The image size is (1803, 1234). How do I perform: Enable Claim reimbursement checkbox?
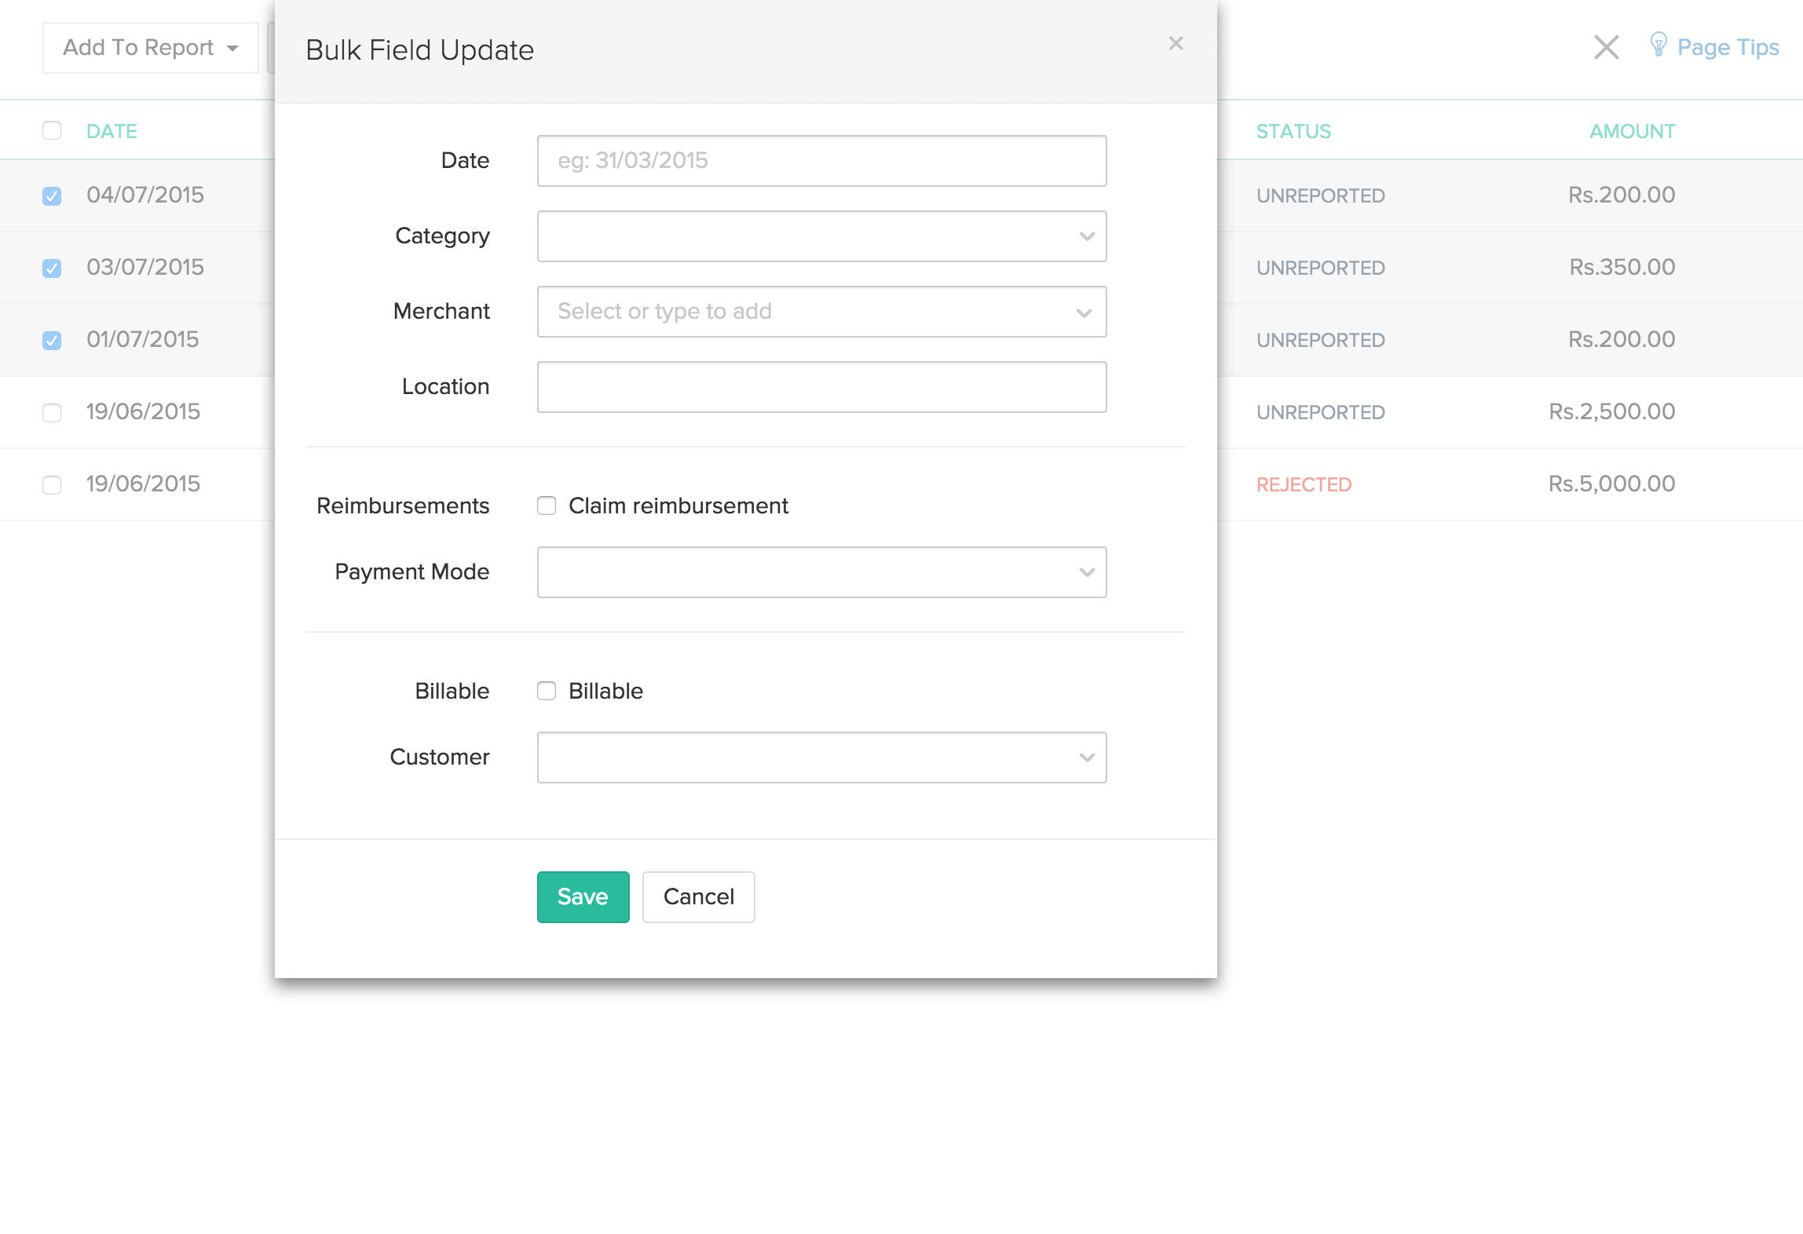tap(547, 506)
